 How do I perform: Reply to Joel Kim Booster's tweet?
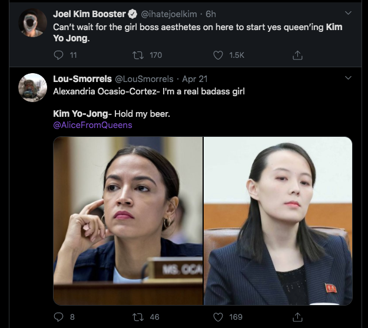[58, 55]
